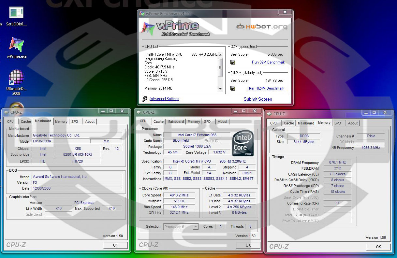Open SPD tab in Memory CPU-Z window
Image resolution: width=397 pixels, height=258 pixels.
click(x=338, y=123)
